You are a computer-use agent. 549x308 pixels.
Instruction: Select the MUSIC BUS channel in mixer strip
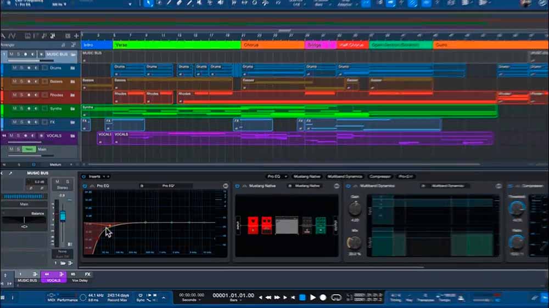click(27, 277)
